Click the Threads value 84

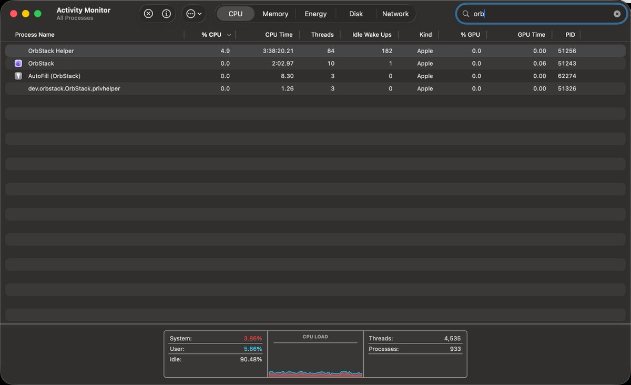coord(331,51)
